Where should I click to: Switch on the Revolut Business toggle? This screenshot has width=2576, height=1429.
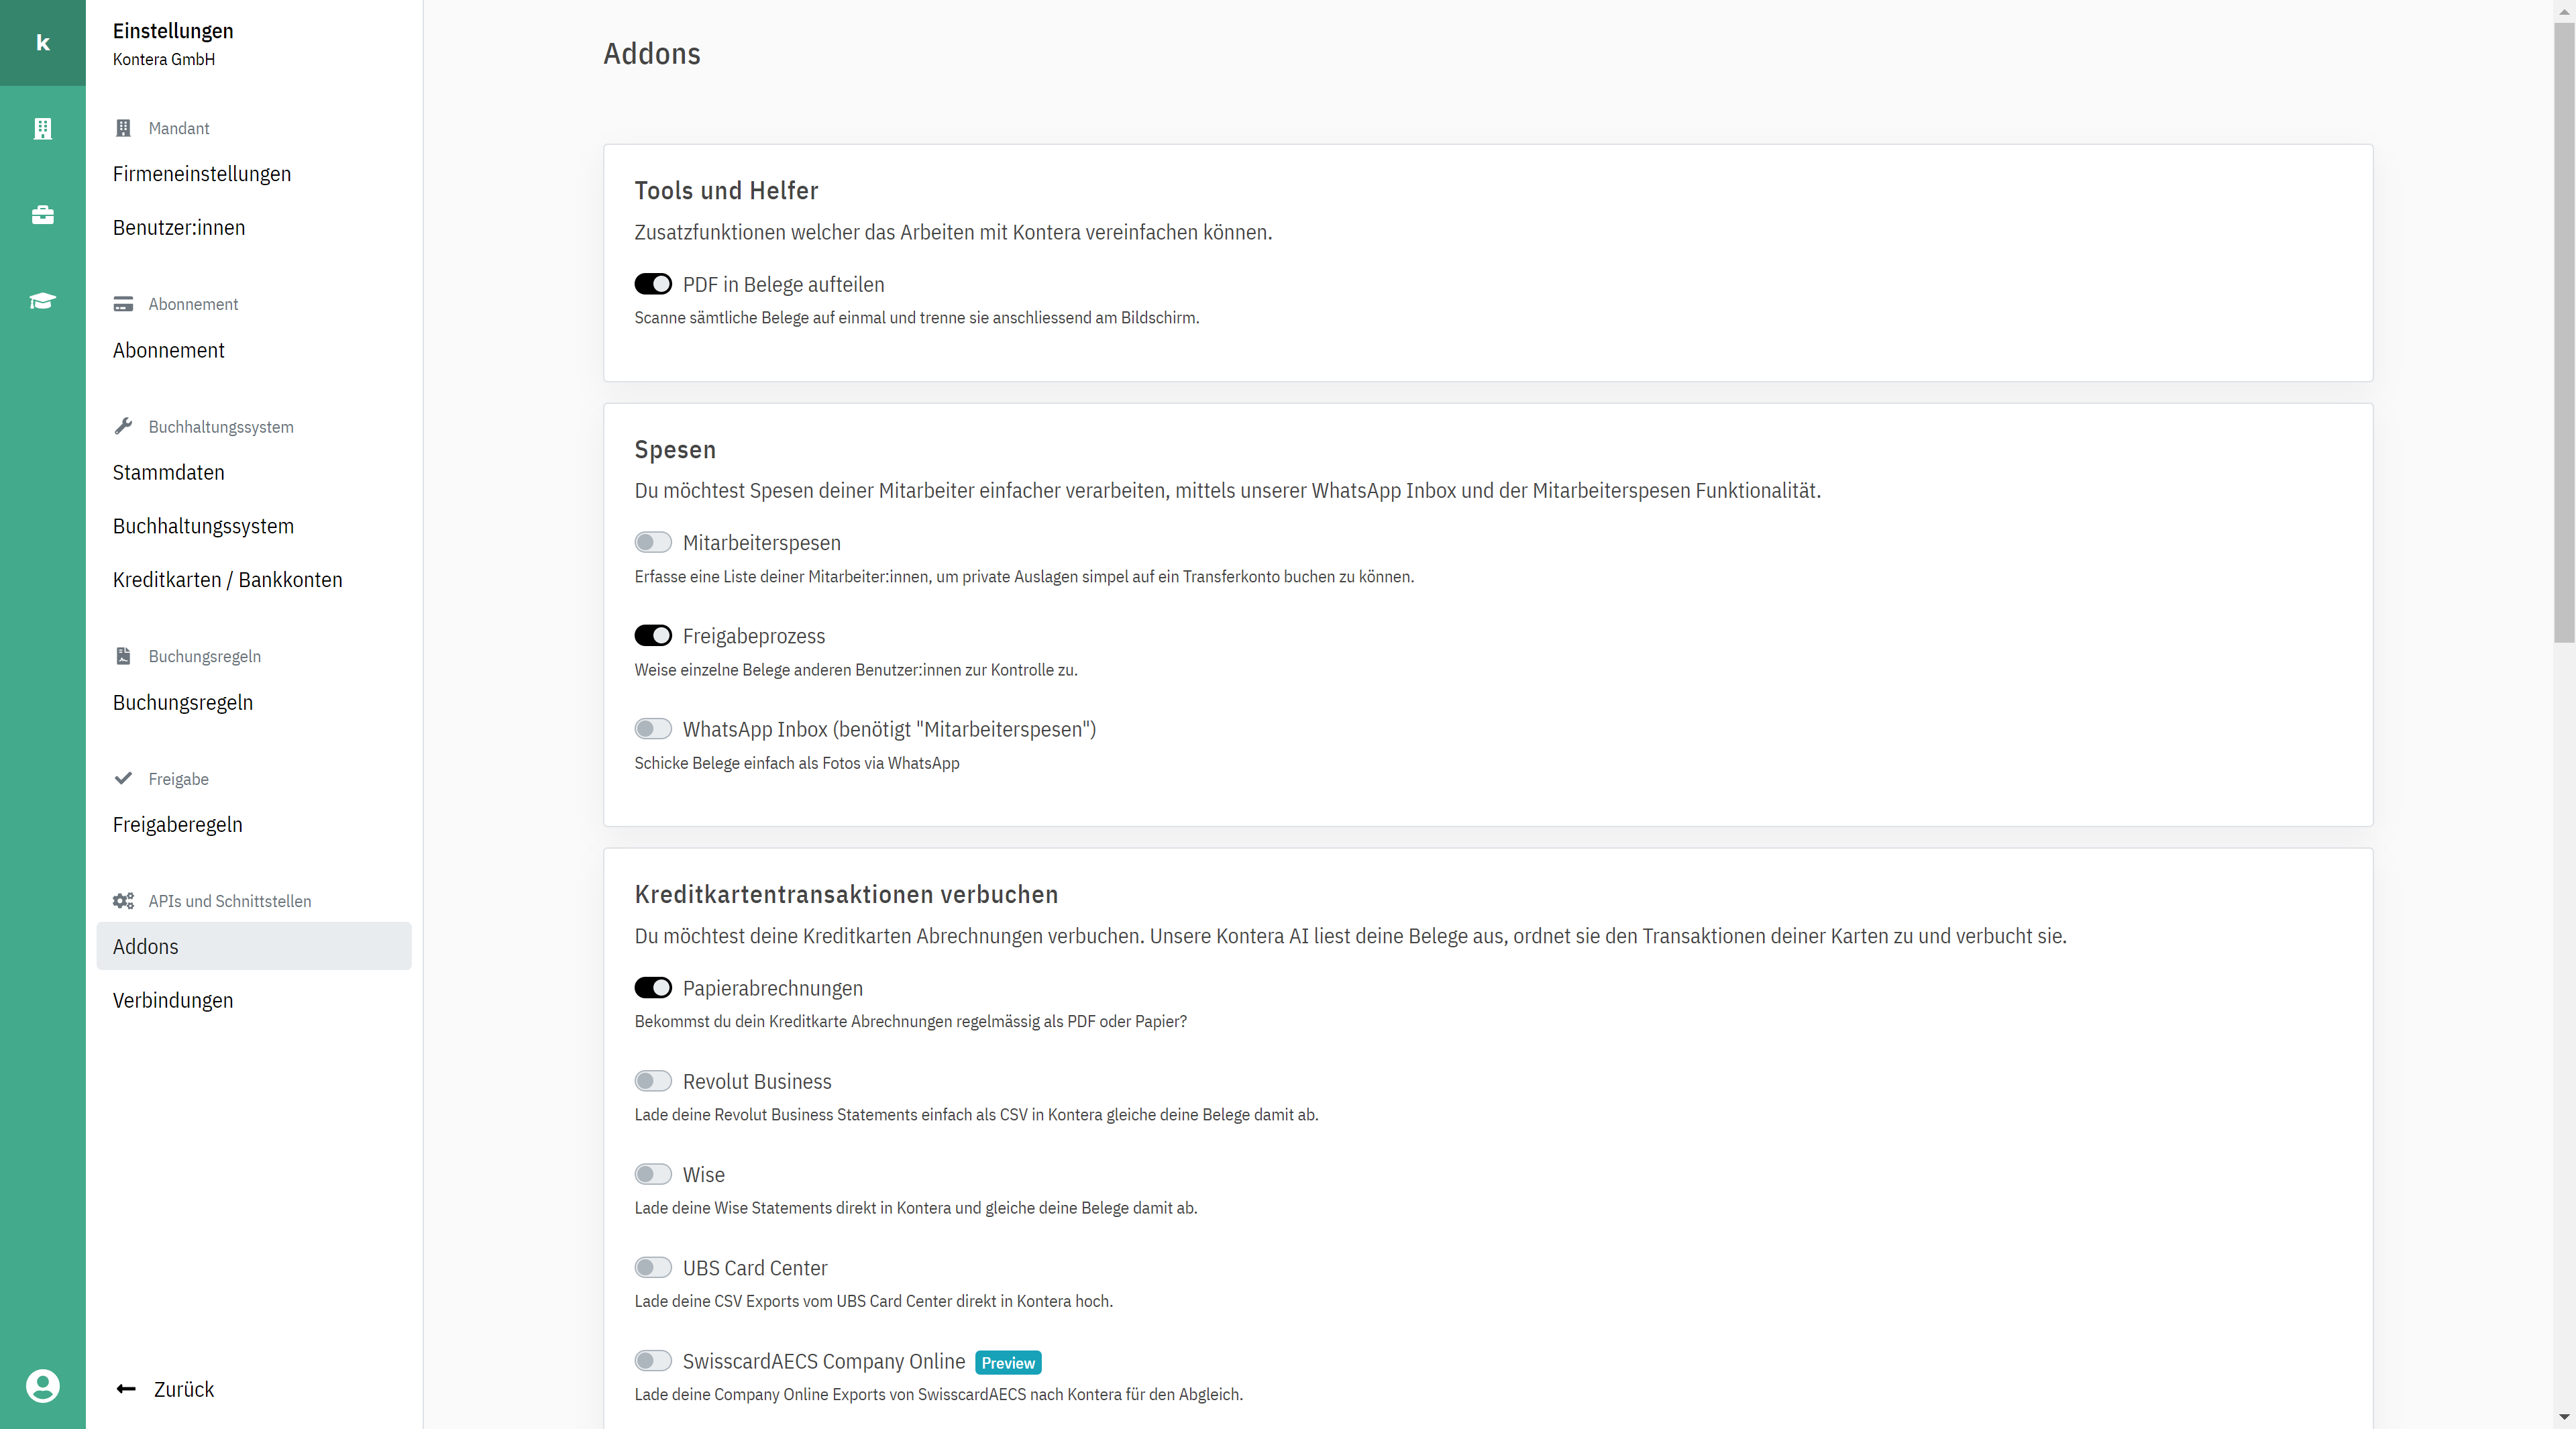653,1081
